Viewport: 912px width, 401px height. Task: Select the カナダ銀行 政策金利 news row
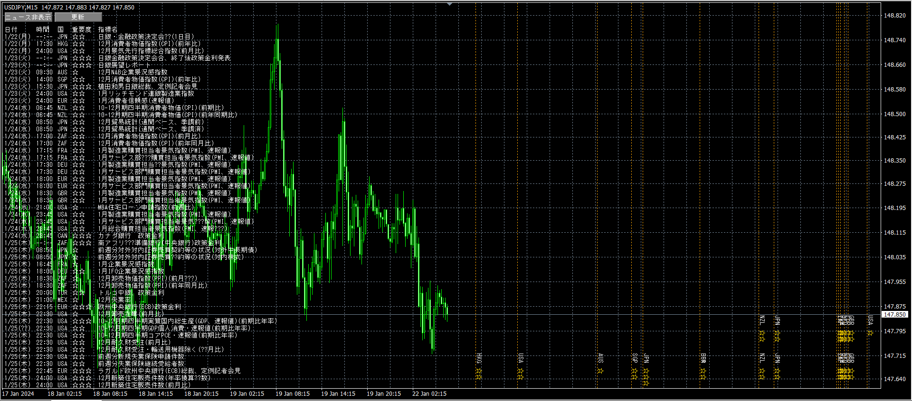(x=131, y=236)
